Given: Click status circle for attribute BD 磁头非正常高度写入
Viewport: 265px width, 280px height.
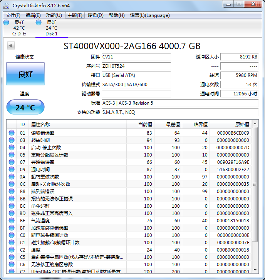Looking at the screenshot, I should click(12, 213).
